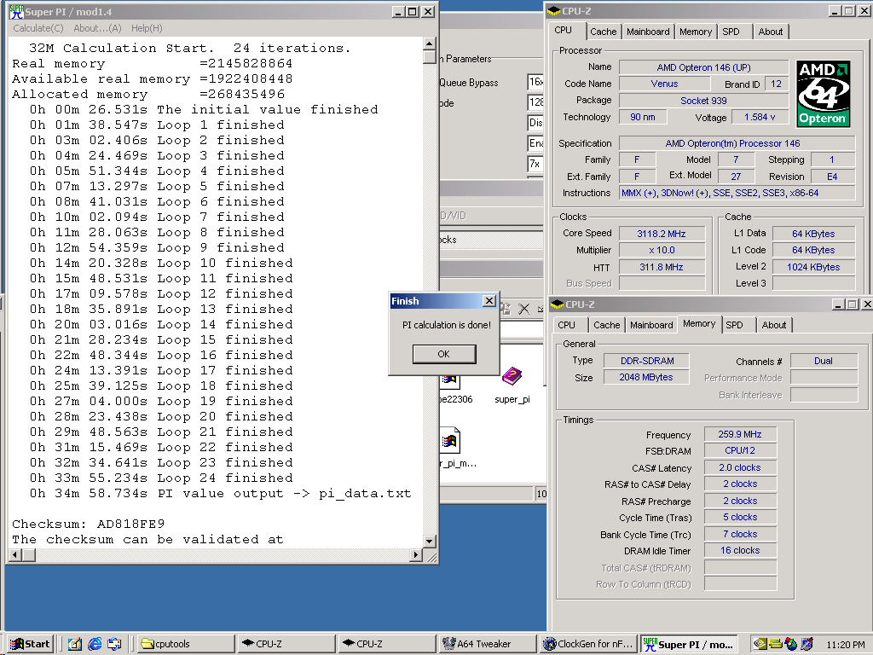Click the Name field AMD Opteron 146 (UP)
Viewport: 873px width, 655px height.
[x=703, y=67]
